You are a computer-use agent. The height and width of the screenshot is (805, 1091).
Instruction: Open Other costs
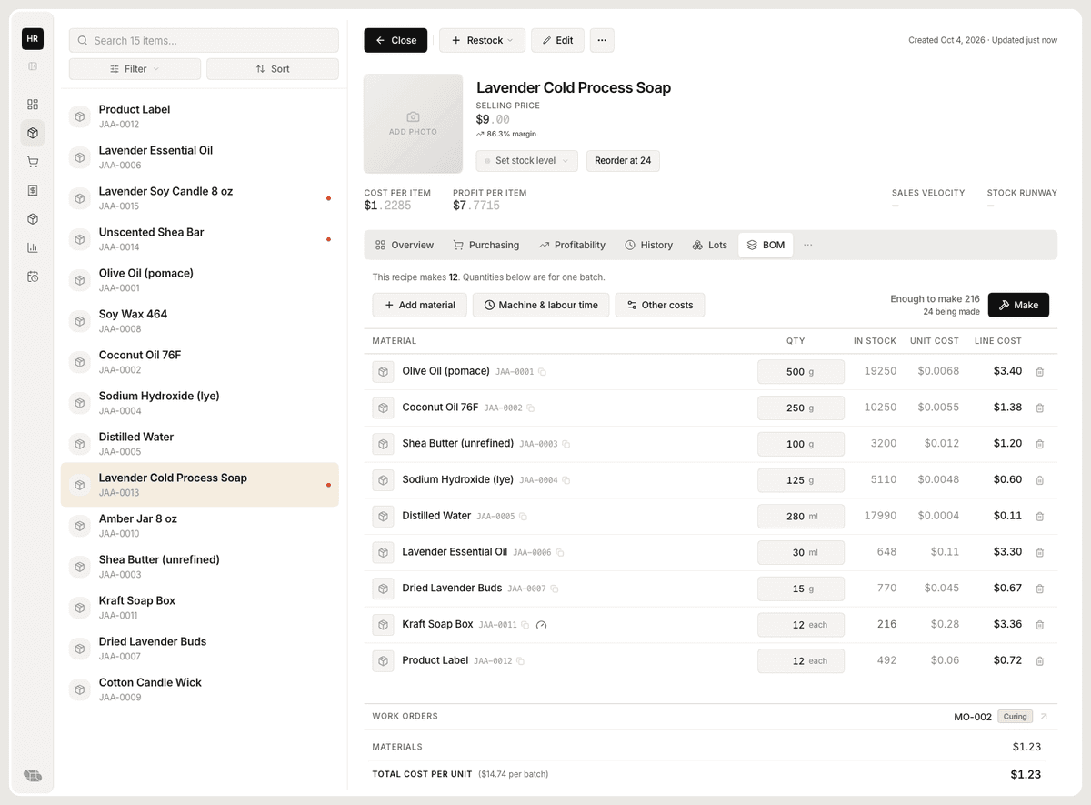(x=660, y=305)
